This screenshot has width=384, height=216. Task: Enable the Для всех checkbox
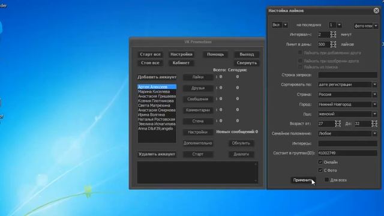pyautogui.click(x=326, y=180)
